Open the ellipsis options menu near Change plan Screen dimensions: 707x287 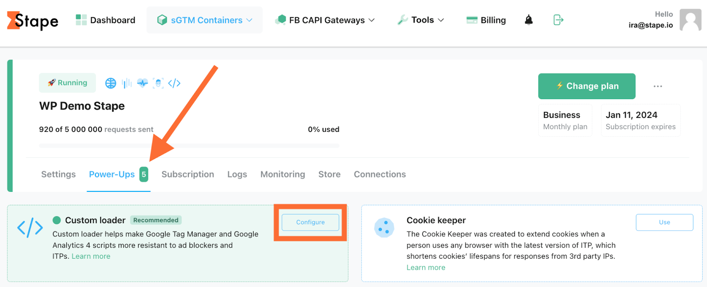pyautogui.click(x=658, y=86)
